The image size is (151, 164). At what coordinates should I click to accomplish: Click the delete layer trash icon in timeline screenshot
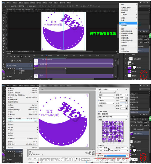point(147,79)
